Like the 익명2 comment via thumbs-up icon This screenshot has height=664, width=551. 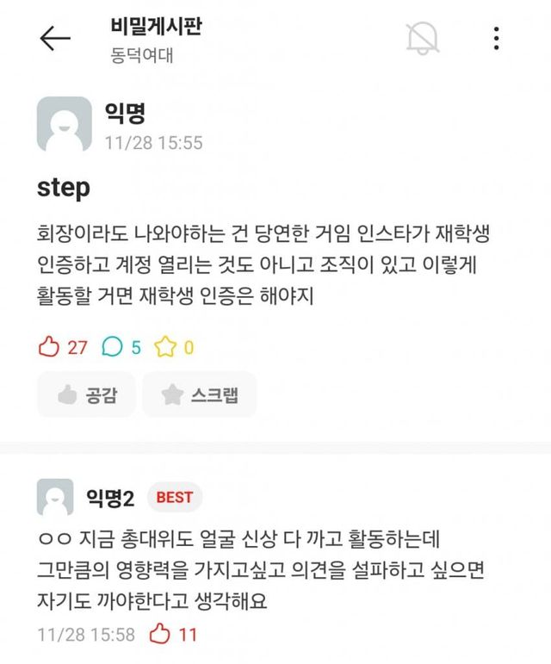click(x=160, y=635)
